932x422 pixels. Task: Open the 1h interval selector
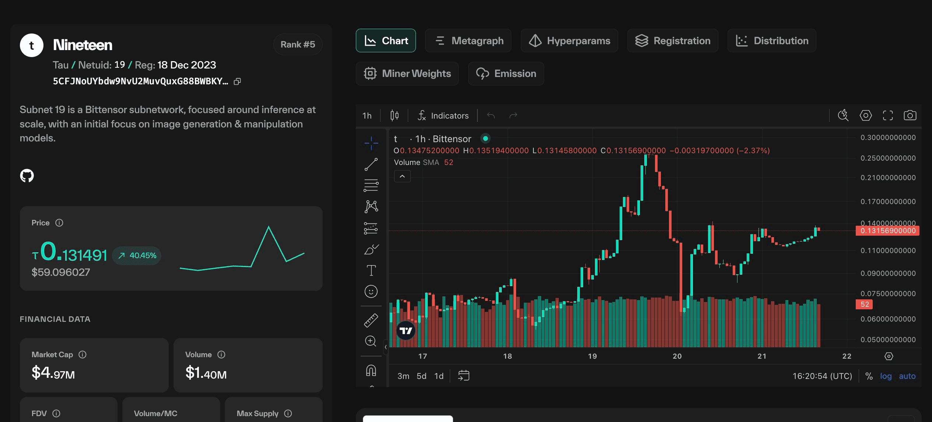[x=367, y=116]
